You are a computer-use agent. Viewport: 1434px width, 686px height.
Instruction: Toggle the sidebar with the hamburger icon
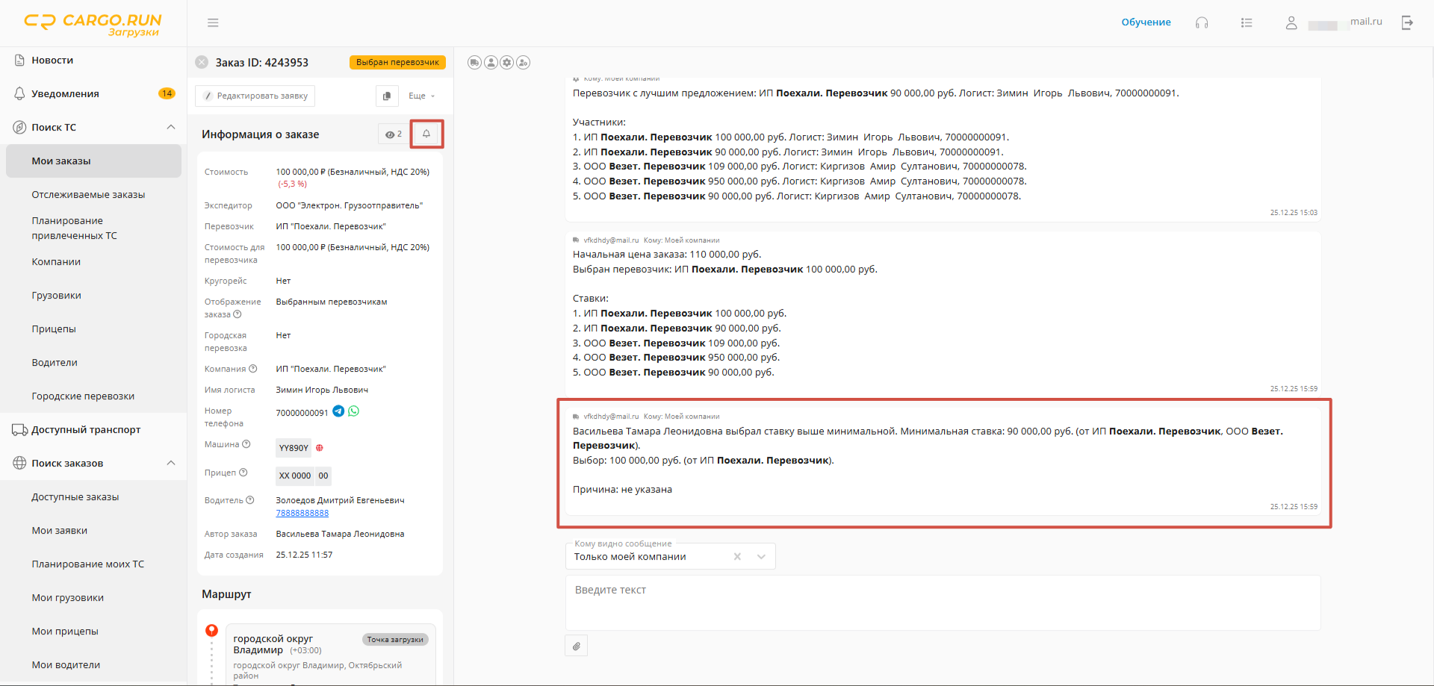(x=213, y=23)
